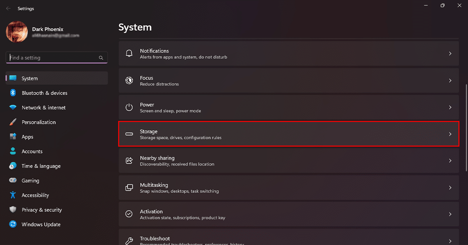468x245 pixels.
Task: Click the Windows Update sync icon
Action: click(x=13, y=224)
